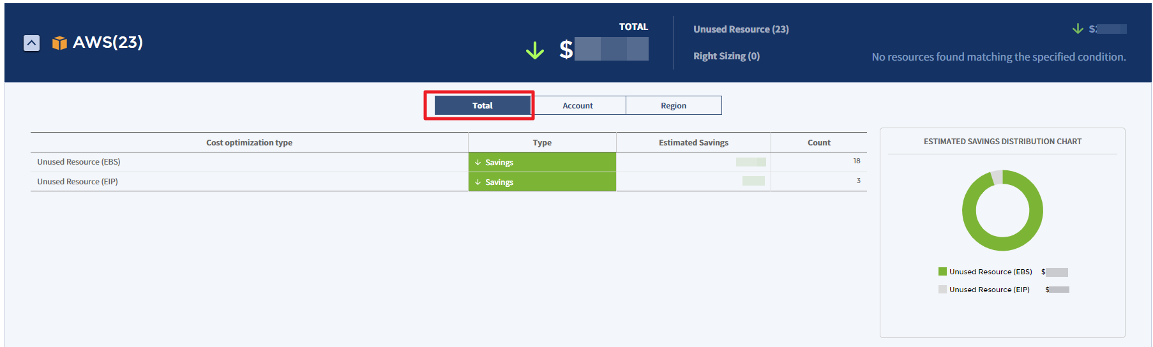
Task: Sort by Estimated Savings column header
Action: (693, 143)
